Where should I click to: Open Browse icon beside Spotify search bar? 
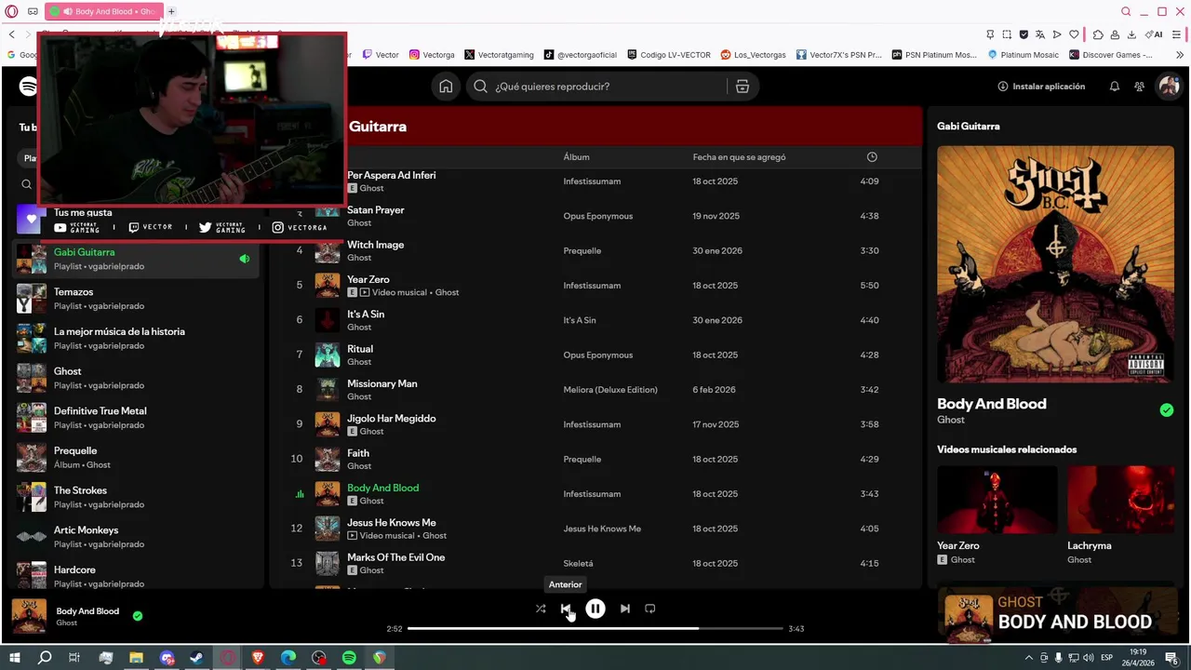point(742,87)
